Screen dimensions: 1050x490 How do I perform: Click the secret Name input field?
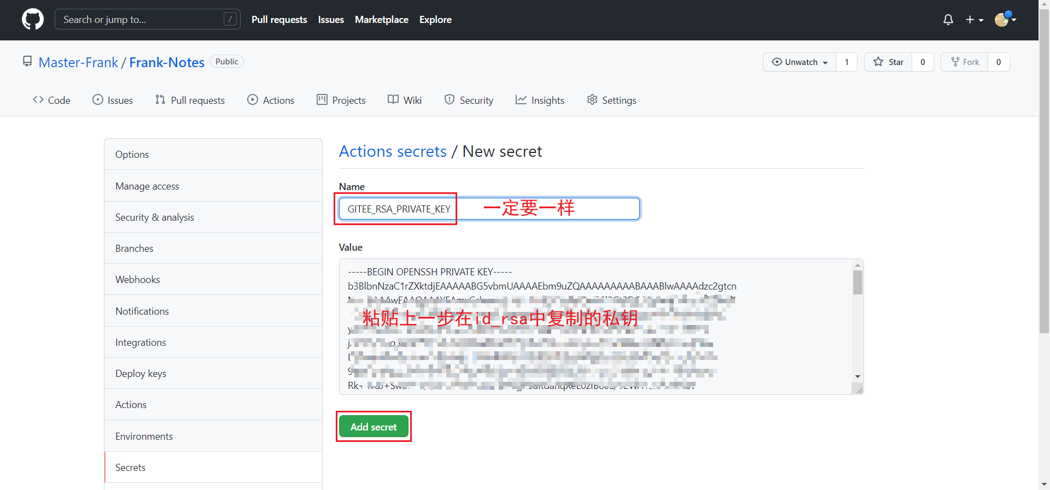(x=489, y=209)
